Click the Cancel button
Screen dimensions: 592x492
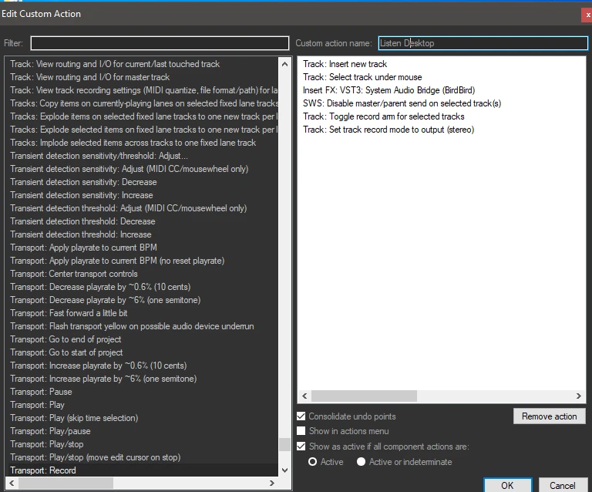(562, 485)
